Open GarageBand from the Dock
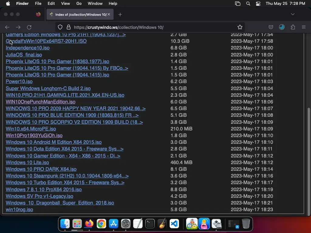The image size is (311, 233). [162, 224]
